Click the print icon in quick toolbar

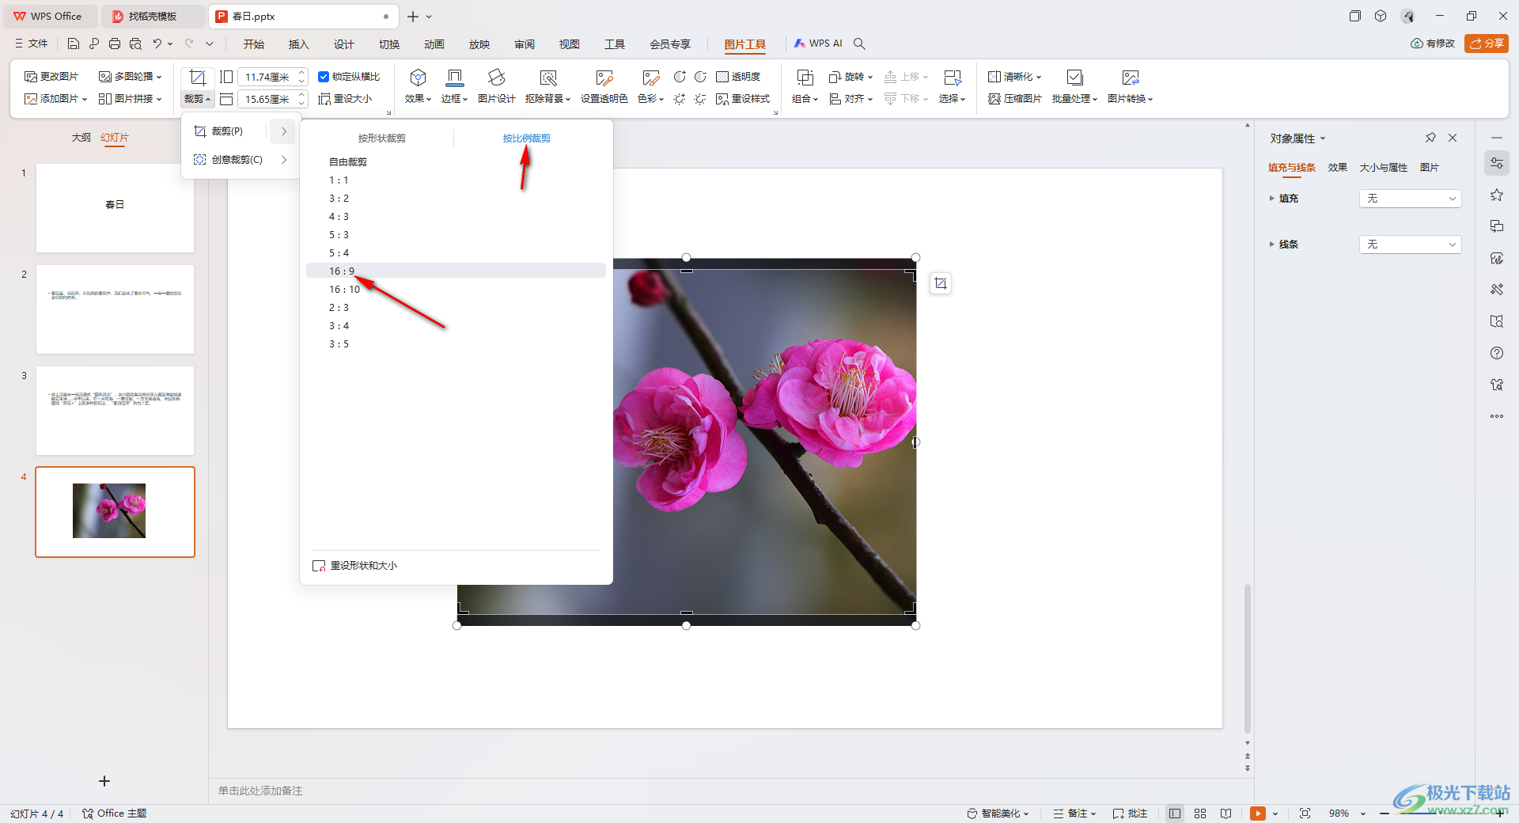(x=115, y=44)
